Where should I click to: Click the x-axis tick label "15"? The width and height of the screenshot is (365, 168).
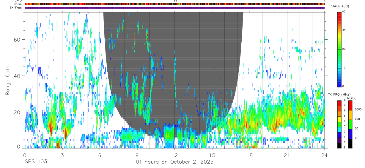[x=212, y=155]
